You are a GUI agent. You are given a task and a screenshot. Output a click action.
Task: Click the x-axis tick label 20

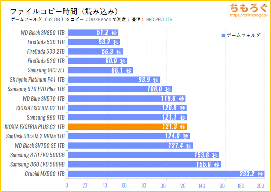click(85, 186)
